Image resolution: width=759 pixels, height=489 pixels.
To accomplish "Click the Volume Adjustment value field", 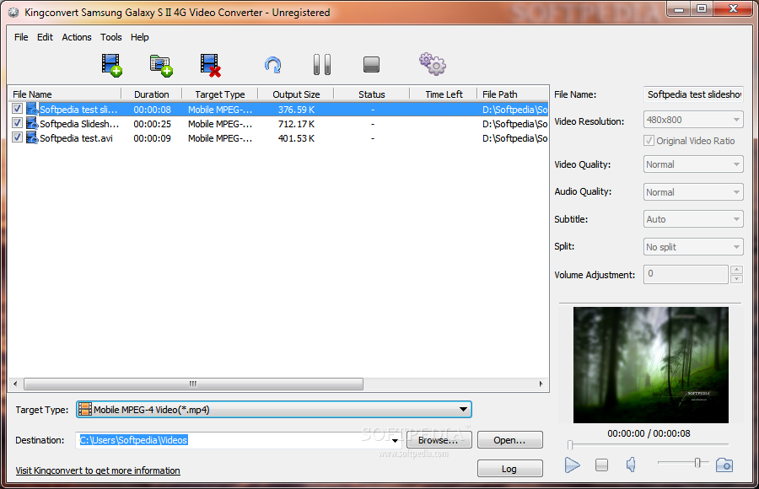I will coord(686,274).
